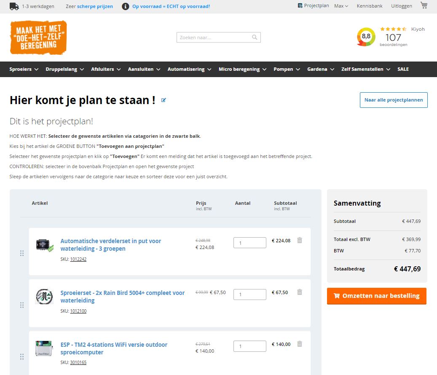Remove the Sproeierset using its trash icon
The width and height of the screenshot is (437, 375).
pos(299,292)
